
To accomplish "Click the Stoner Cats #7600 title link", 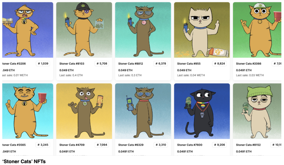I will coord(190,145).
